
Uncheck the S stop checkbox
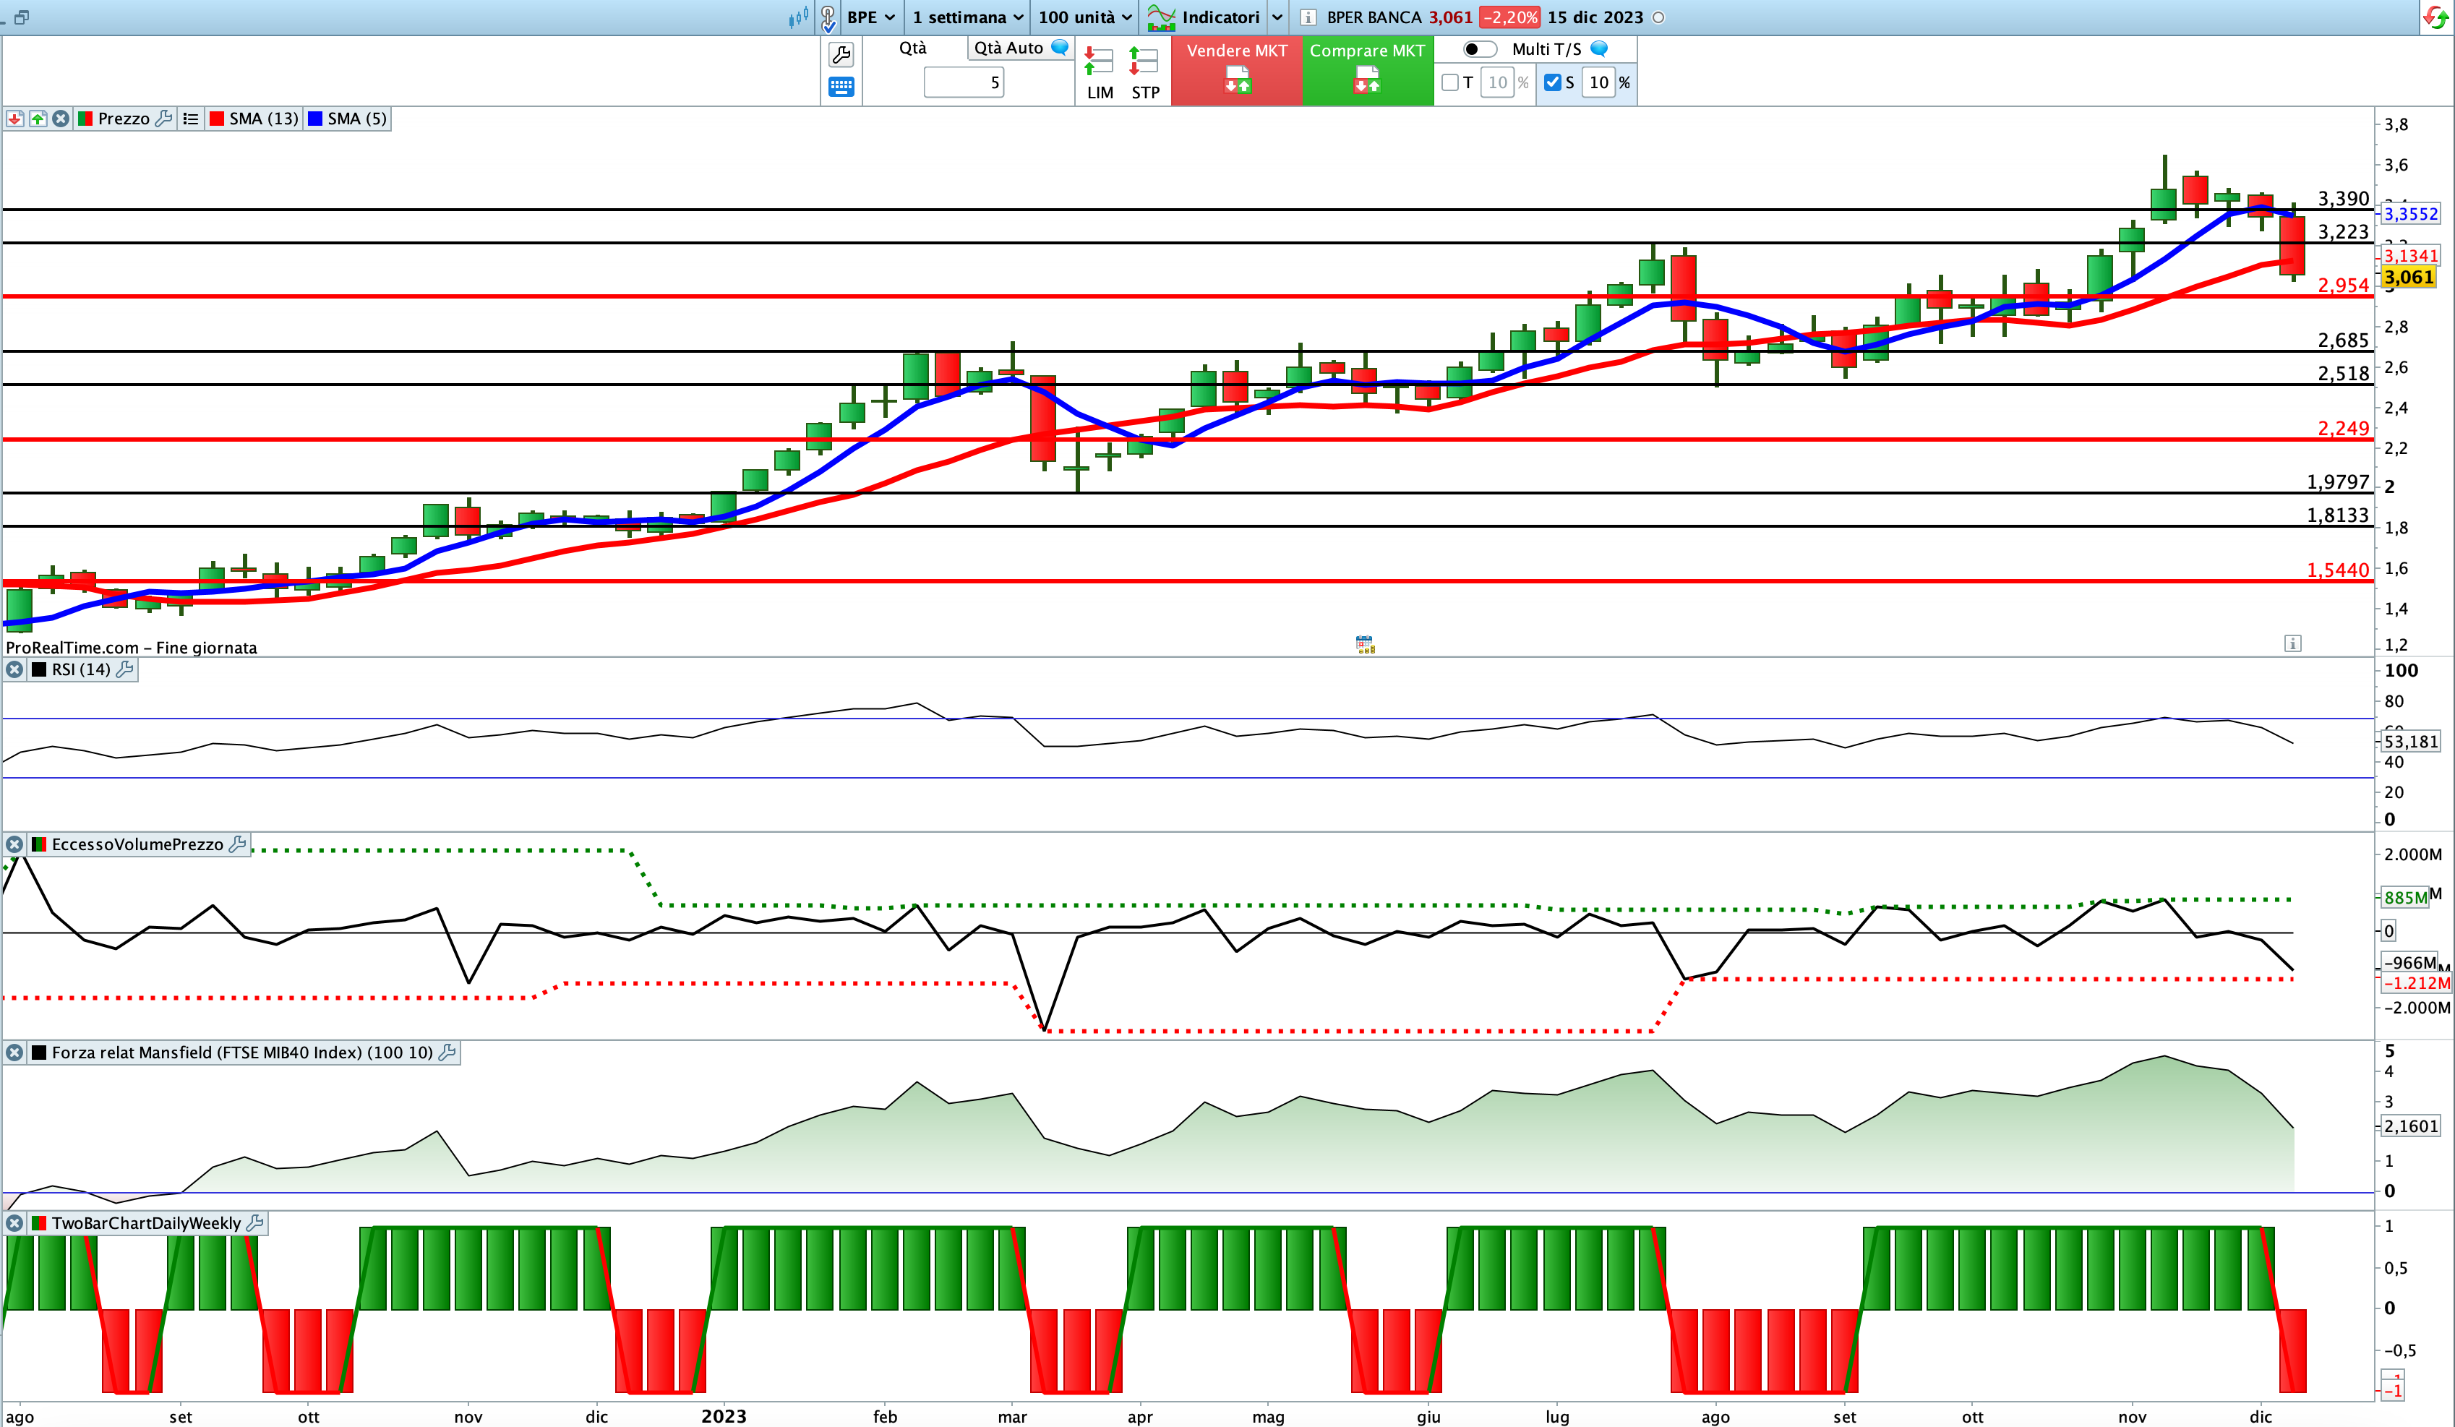(x=1553, y=83)
